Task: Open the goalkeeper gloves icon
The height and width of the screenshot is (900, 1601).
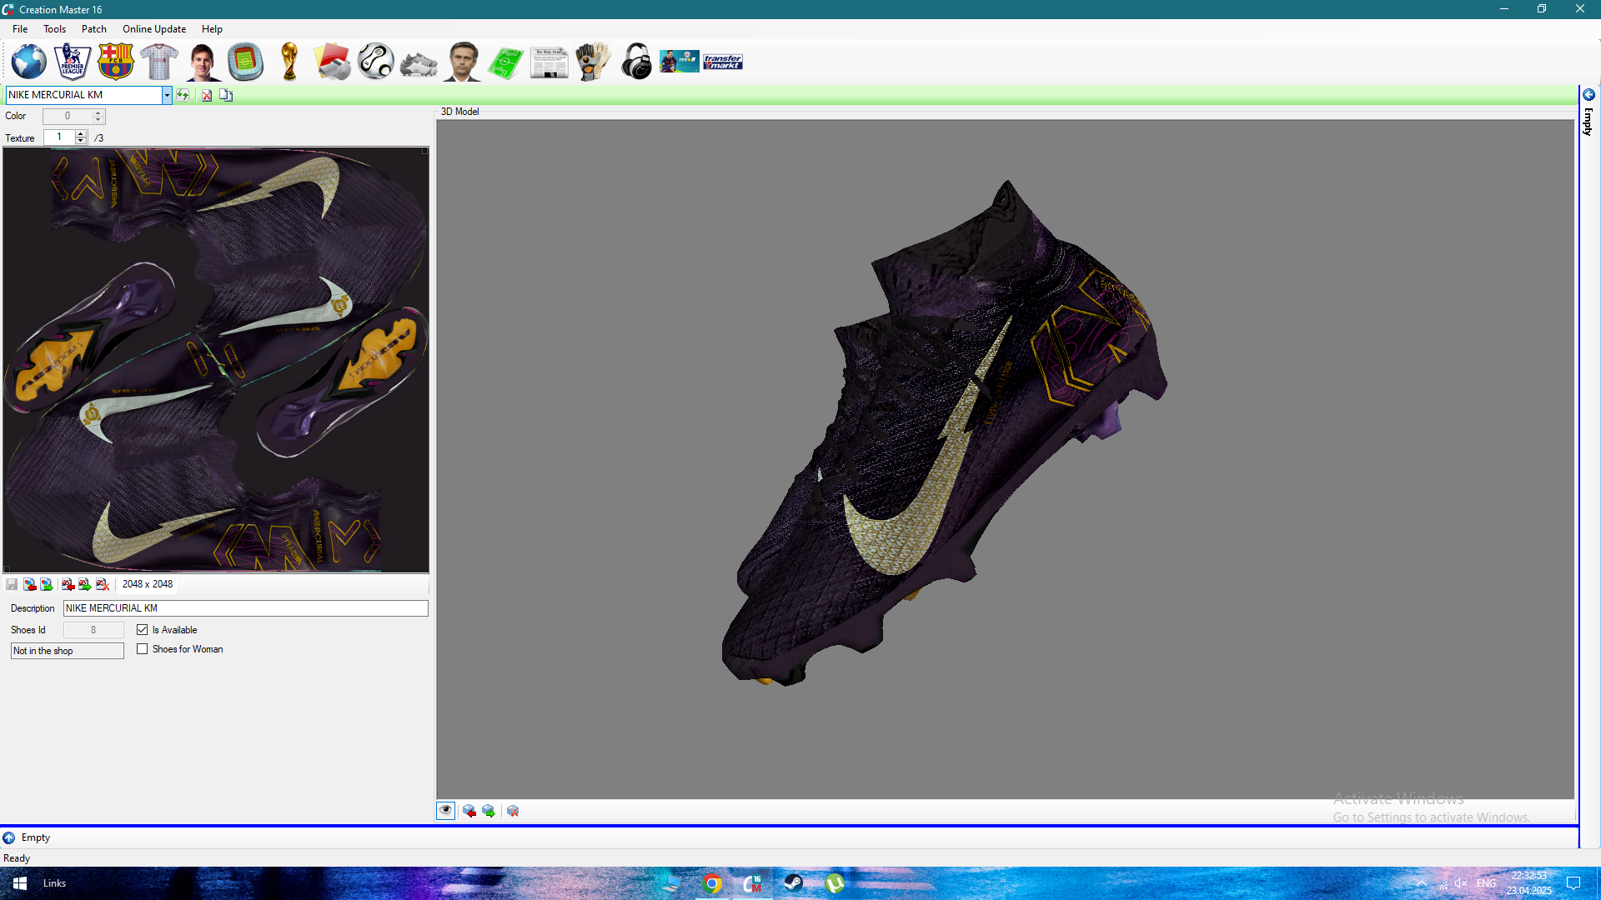Action: point(593,62)
